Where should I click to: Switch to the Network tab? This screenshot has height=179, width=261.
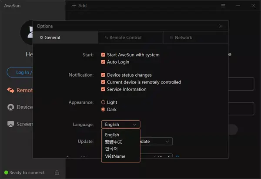[x=183, y=37]
